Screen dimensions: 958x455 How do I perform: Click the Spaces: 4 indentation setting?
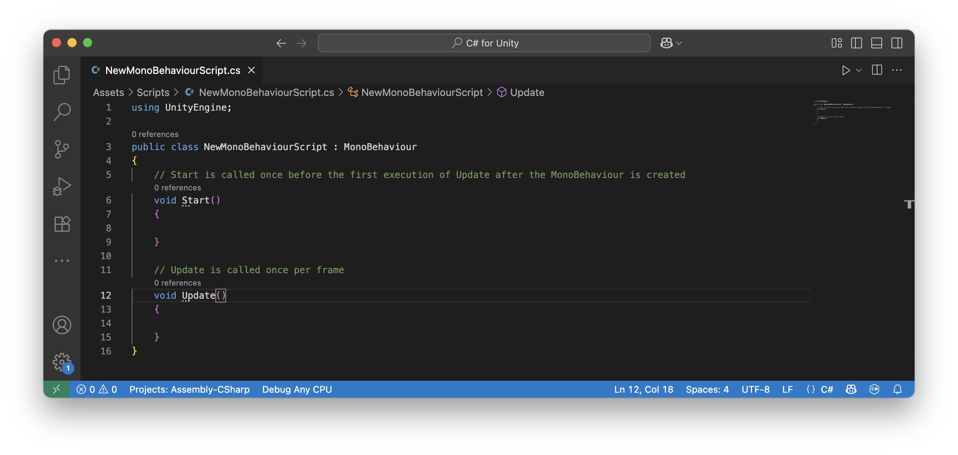coord(707,389)
